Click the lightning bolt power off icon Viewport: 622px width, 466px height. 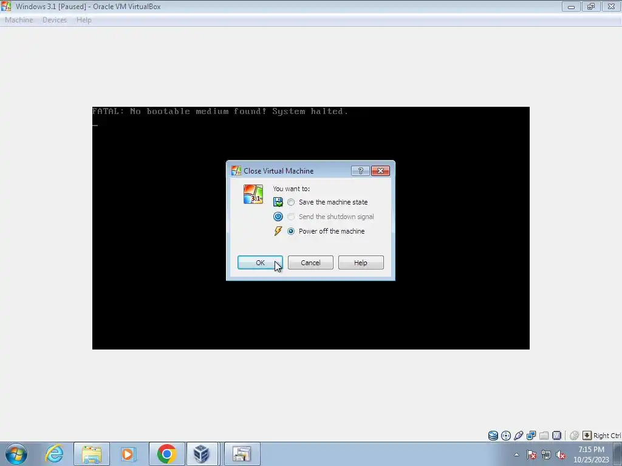pyautogui.click(x=278, y=231)
